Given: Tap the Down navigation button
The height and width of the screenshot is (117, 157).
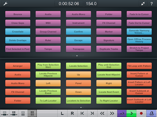Looking at the screenshot, I should pos(78,92).
